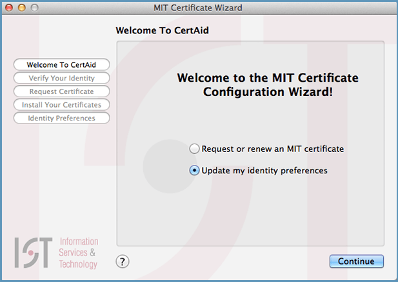
Task: Click the 'Update my identity preferences' label text
Action: 264,171
